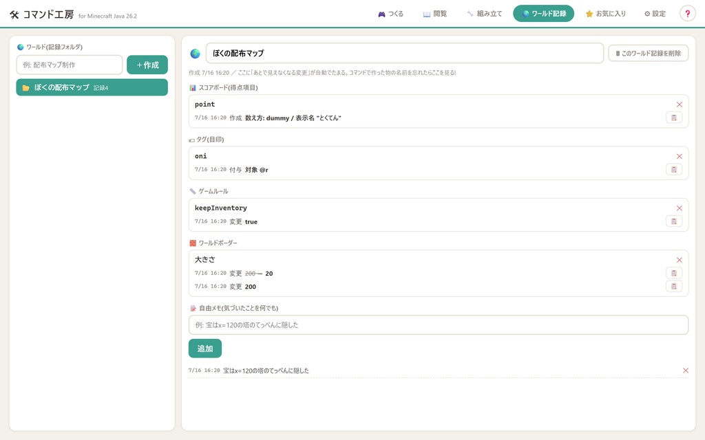Screen dimensions: 705x440
Task: Click the globe icon beside world name
Action: 195,54
